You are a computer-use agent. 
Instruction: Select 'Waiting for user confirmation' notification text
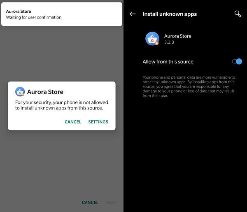(34, 17)
